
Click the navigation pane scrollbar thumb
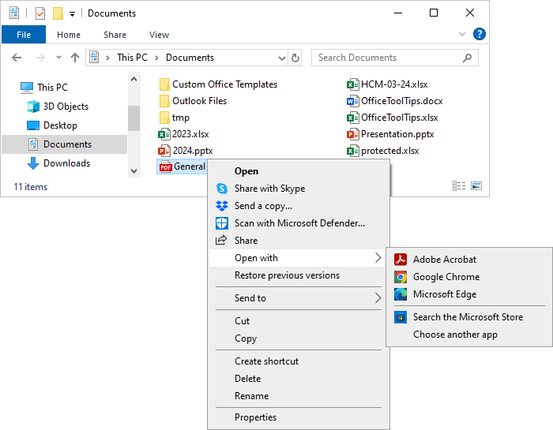(x=134, y=118)
